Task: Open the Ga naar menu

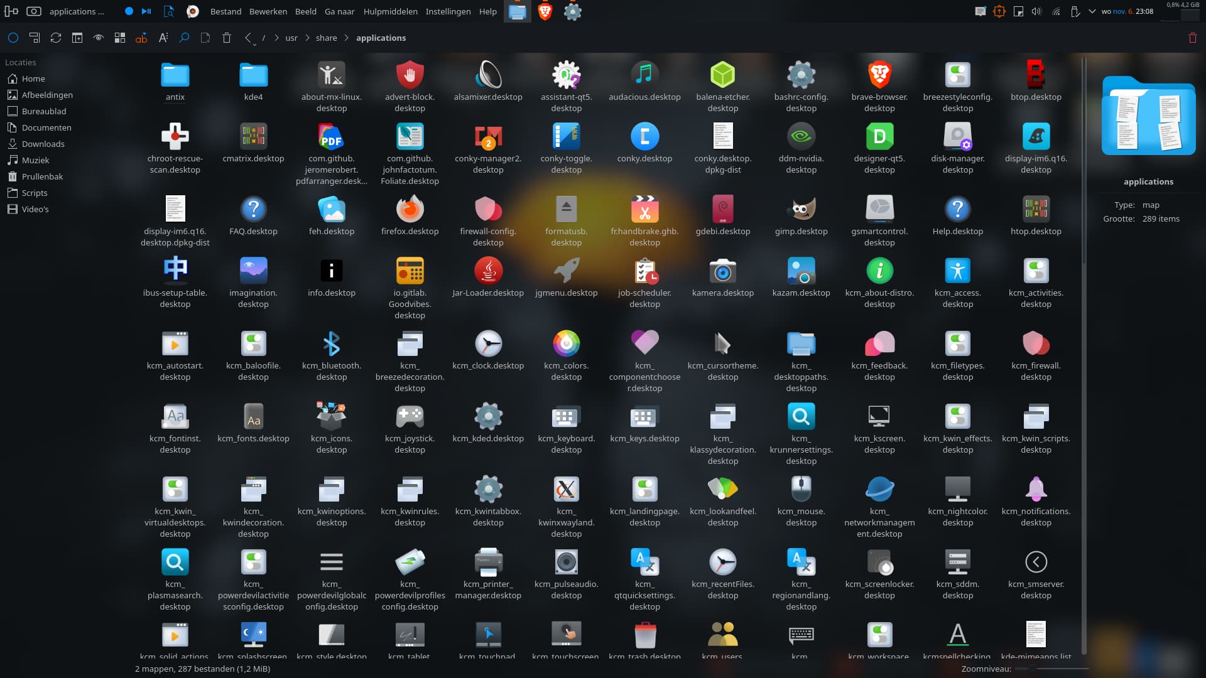Action: coord(339,11)
